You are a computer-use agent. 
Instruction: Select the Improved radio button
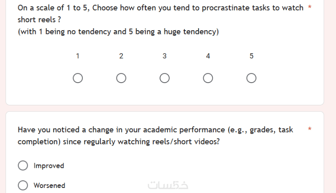(x=23, y=166)
